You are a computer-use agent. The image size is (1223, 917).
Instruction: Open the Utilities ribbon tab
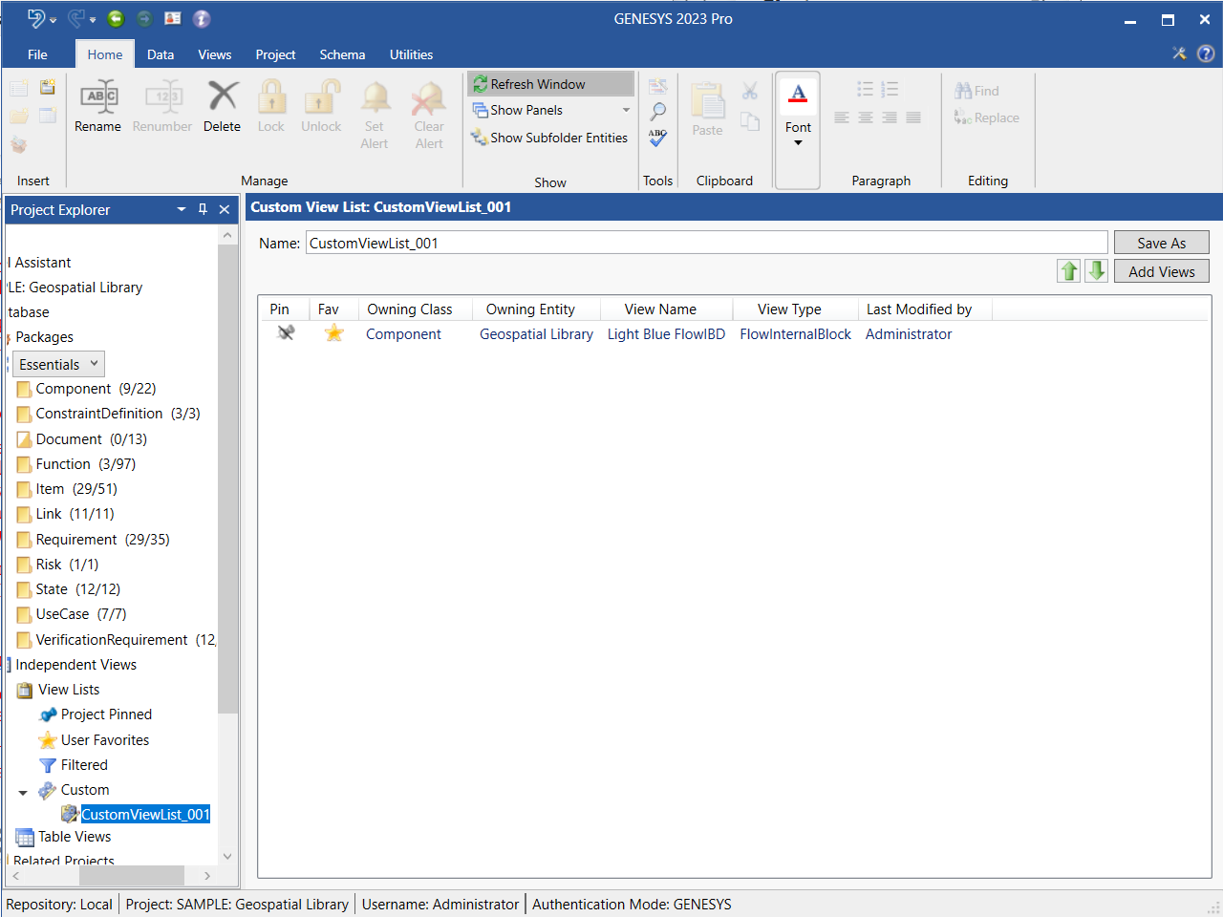411,54
